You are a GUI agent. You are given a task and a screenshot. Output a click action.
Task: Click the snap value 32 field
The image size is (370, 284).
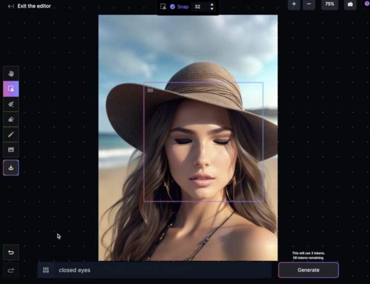tap(199, 7)
